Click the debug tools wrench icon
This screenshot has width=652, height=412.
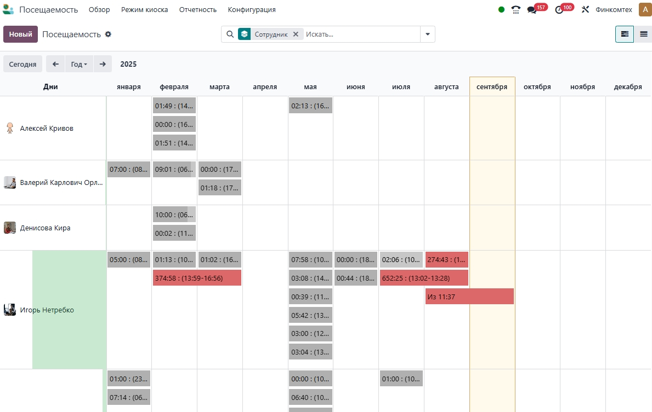point(585,10)
